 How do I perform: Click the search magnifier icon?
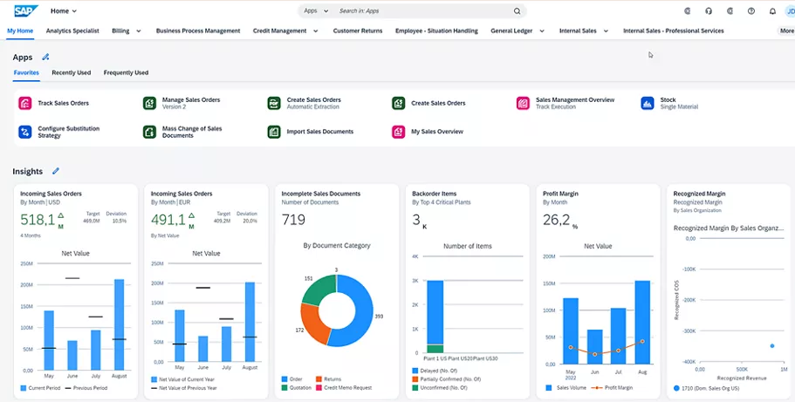517,11
